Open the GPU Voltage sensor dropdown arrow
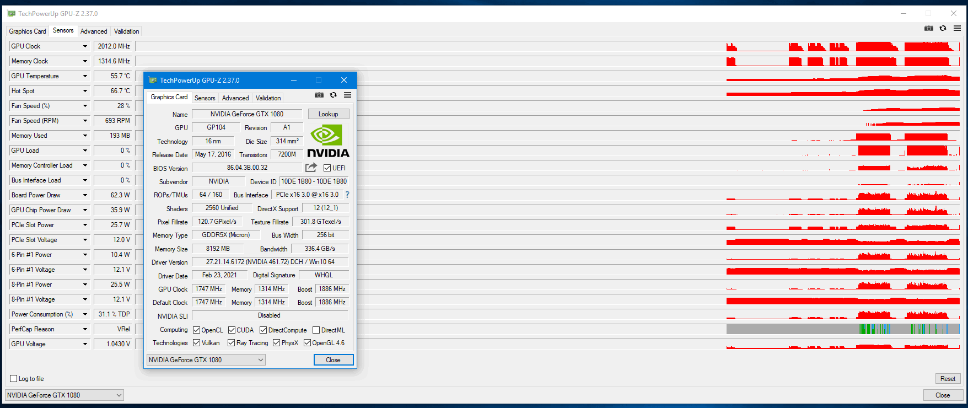Screen dimensions: 968x408 pos(85,344)
